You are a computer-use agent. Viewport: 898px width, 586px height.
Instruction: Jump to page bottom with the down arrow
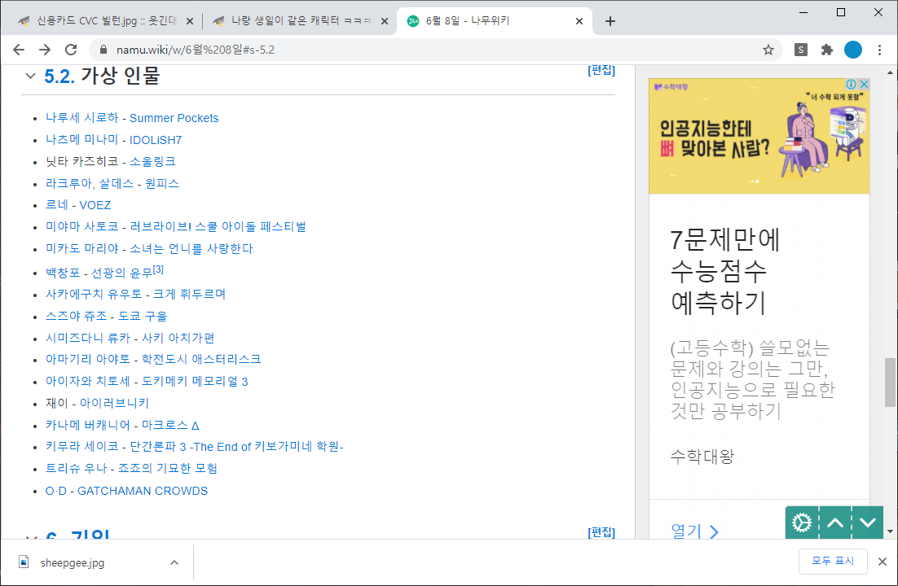point(868,523)
